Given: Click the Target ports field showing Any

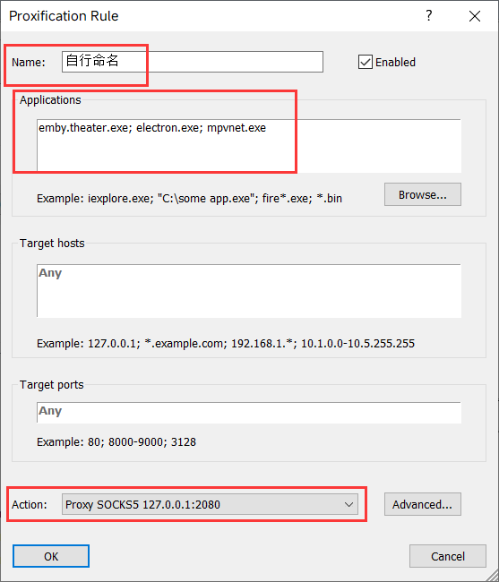Looking at the screenshot, I should point(249,413).
